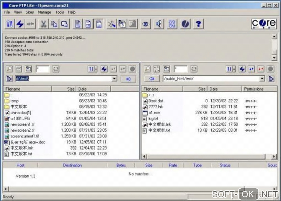
Task: Select remote file log.txt
Action: (x=153, y=119)
